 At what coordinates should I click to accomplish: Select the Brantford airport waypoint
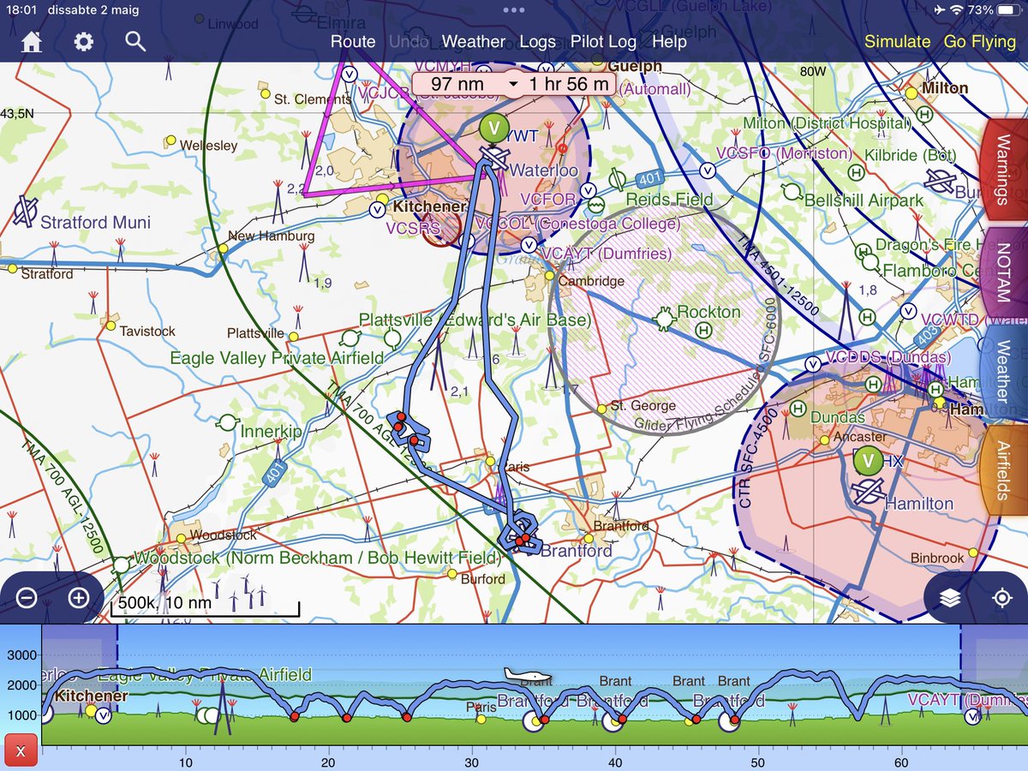point(521,539)
